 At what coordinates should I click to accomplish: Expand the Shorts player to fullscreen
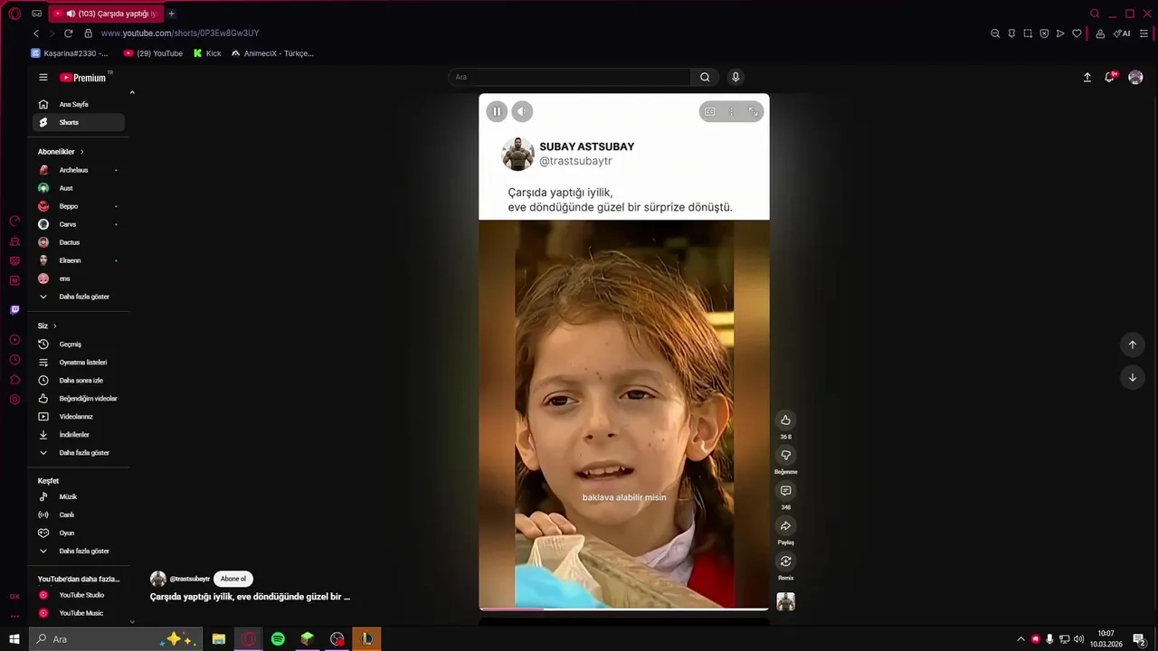click(753, 111)
